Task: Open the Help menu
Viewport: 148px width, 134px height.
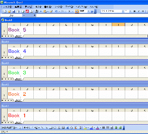Action: click(x=94, y=7)
